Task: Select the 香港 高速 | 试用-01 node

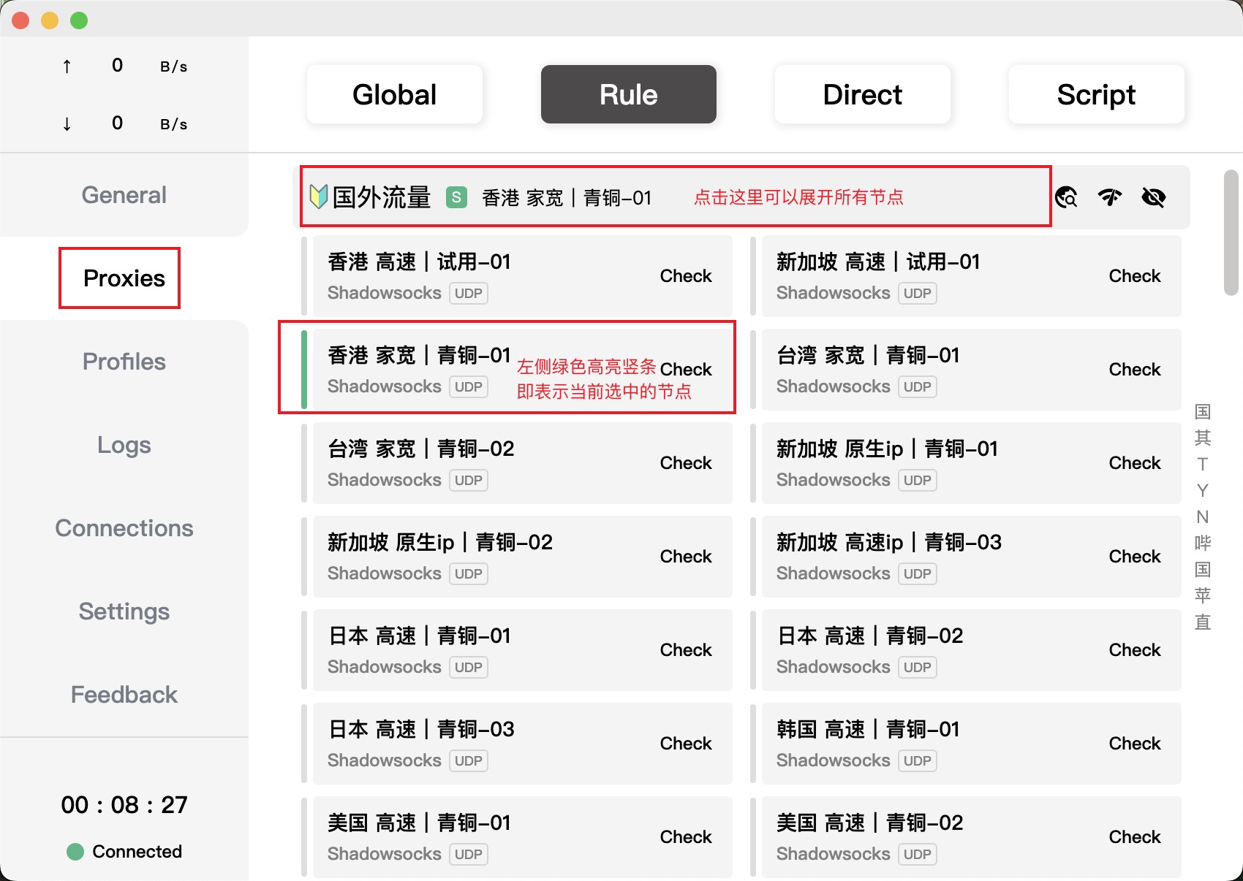Action: [x=523, y=276]
